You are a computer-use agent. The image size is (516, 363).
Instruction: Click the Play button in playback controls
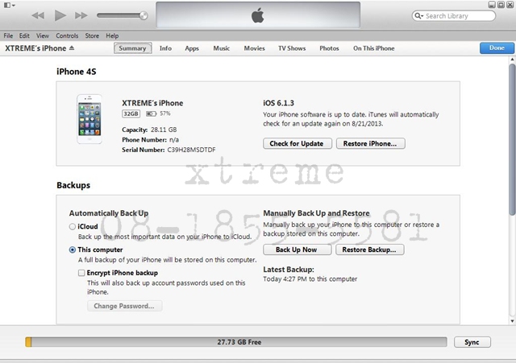tap(60, 15)
